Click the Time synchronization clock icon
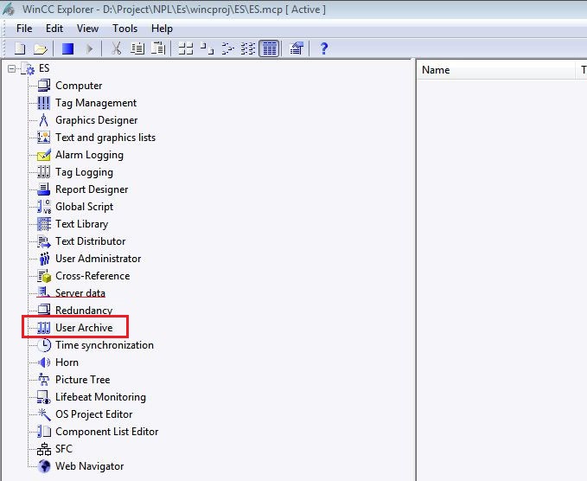 click(x=44, y=345)
